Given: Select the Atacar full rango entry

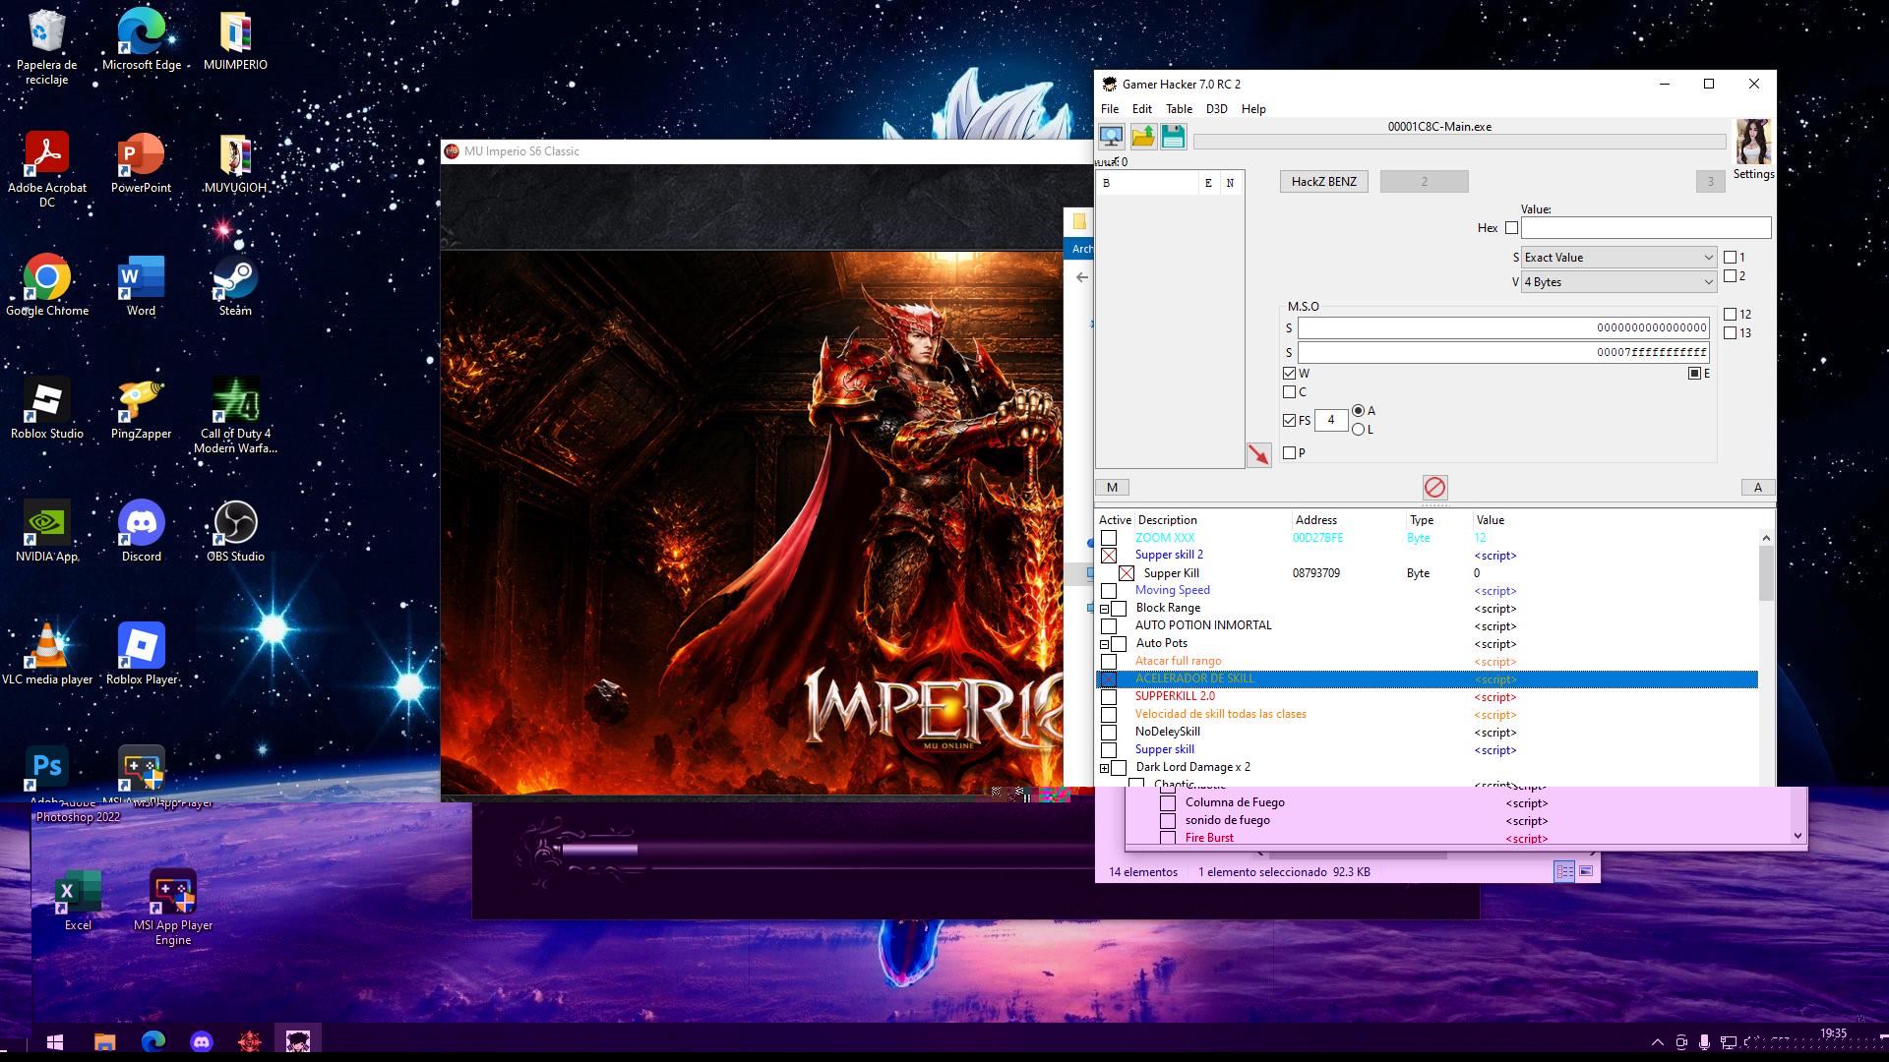Looking at the screenshot, I should pos(1178,662).
